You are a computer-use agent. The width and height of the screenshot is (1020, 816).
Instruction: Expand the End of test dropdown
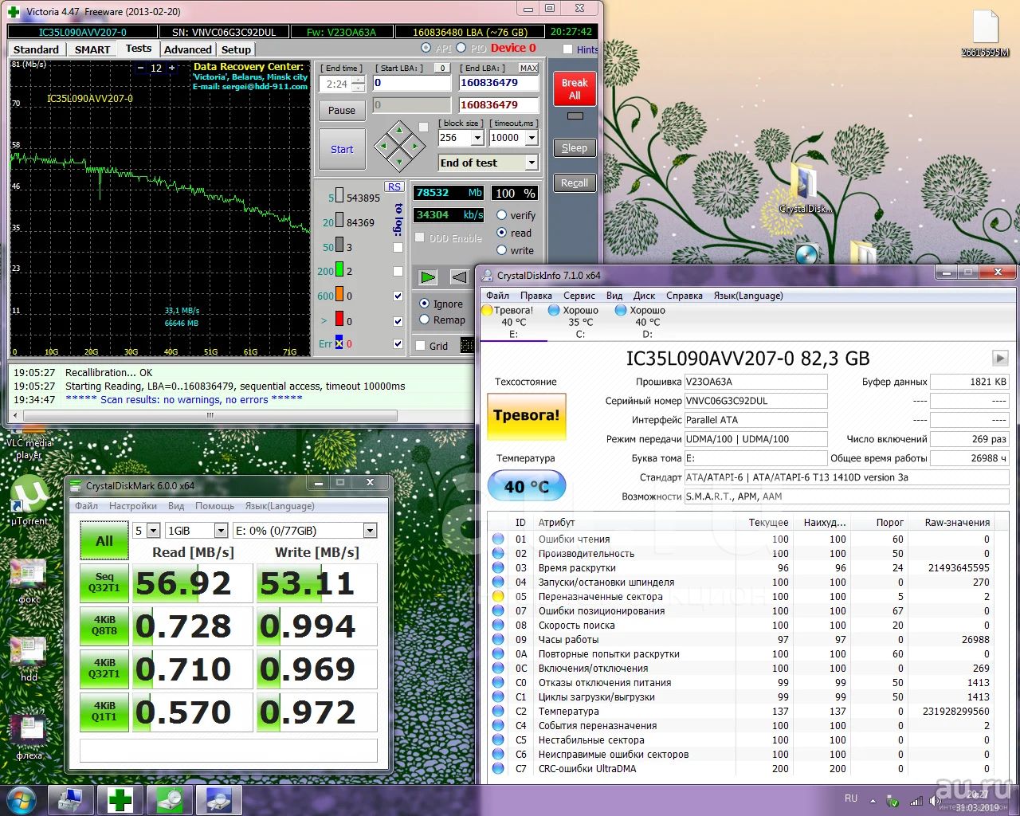pos(532,163)
